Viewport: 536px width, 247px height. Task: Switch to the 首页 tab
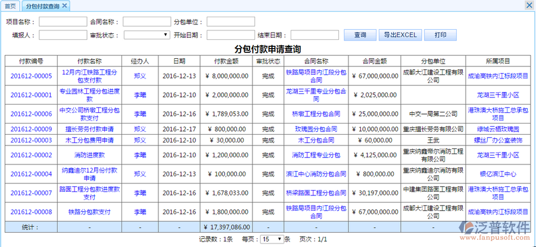10,6
